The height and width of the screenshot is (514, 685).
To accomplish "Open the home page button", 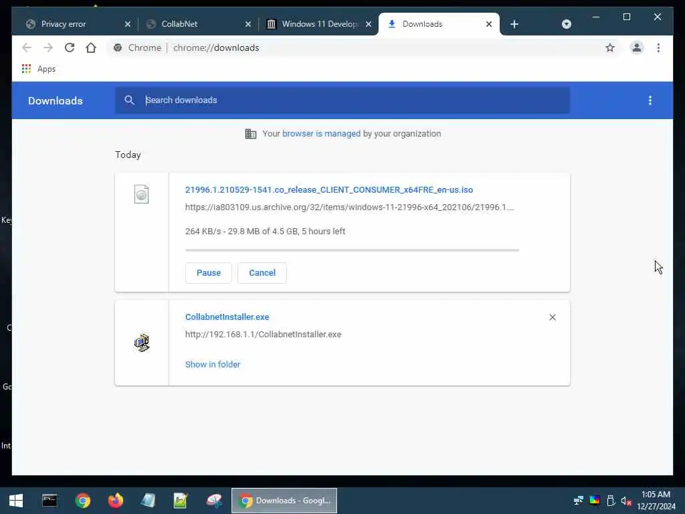I will pos(91,48).
